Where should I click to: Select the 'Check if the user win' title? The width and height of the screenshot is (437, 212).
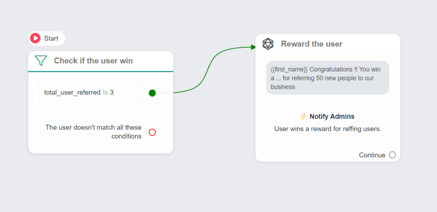(x=93, y=61)
